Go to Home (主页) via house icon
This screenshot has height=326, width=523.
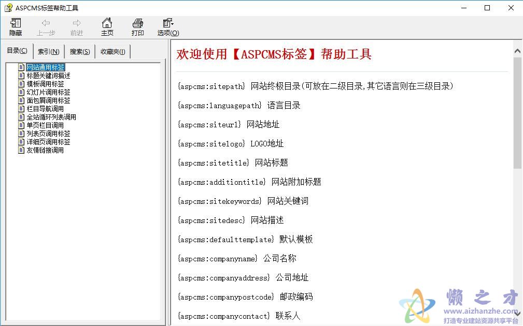(x=107, y=23)
